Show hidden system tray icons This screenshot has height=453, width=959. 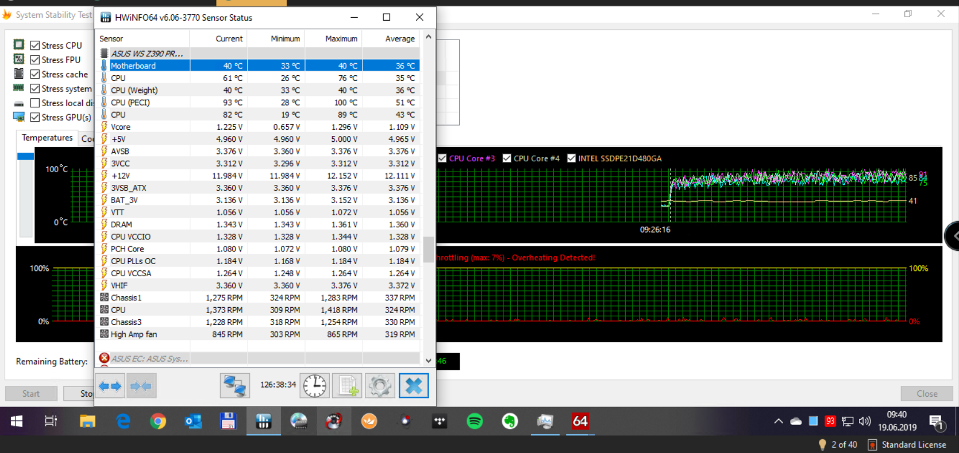(779, 421)
